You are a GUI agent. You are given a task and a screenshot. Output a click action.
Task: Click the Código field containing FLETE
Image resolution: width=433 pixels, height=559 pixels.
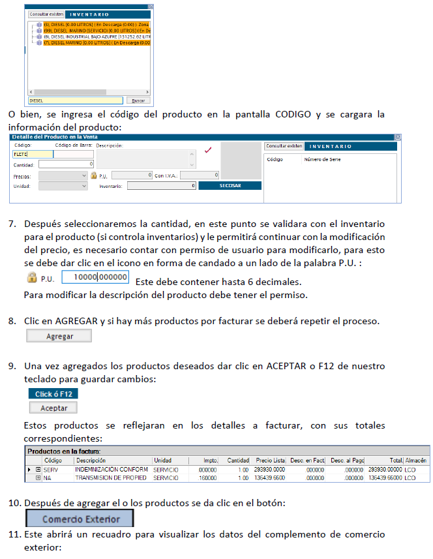click(33, 154)
